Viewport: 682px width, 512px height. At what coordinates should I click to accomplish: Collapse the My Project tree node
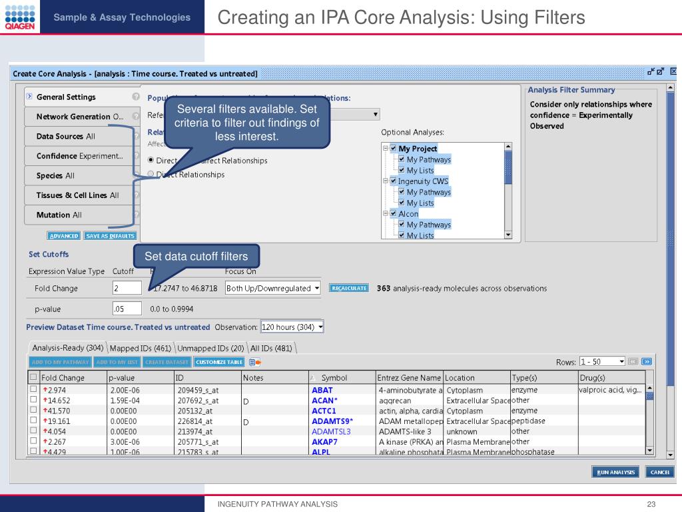(x=385, y=149)
